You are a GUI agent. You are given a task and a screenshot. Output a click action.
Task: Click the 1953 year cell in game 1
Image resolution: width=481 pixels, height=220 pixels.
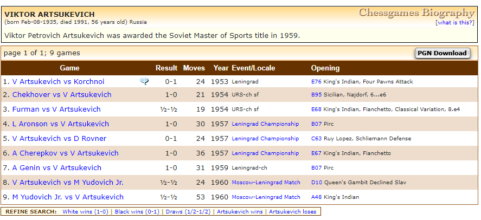click(x=220, y=81)
